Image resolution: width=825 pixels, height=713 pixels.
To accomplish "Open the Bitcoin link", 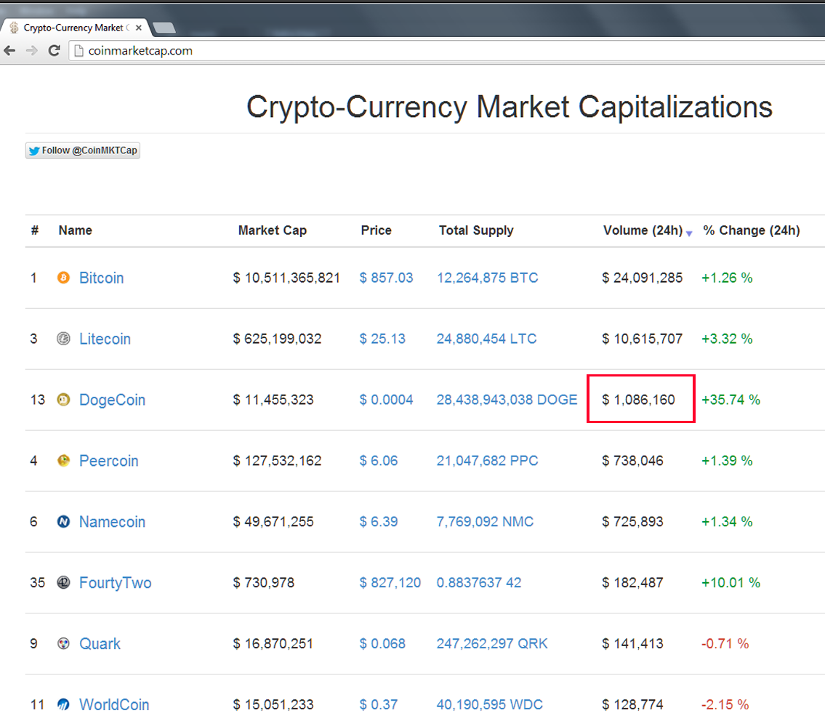I will tap(102, 278).
